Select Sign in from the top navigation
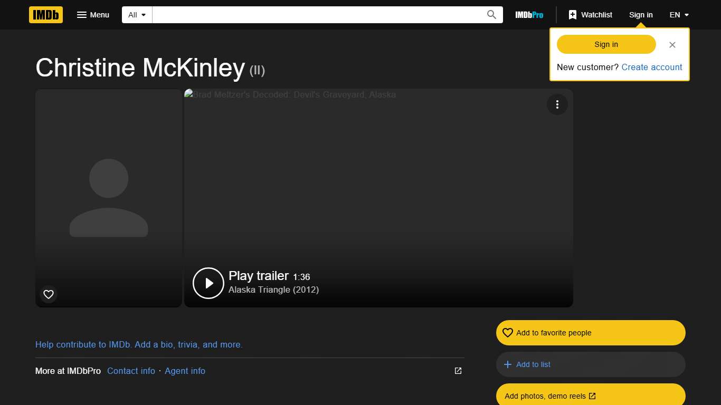Viewport: 721px width, 405px height. [641, 15]
